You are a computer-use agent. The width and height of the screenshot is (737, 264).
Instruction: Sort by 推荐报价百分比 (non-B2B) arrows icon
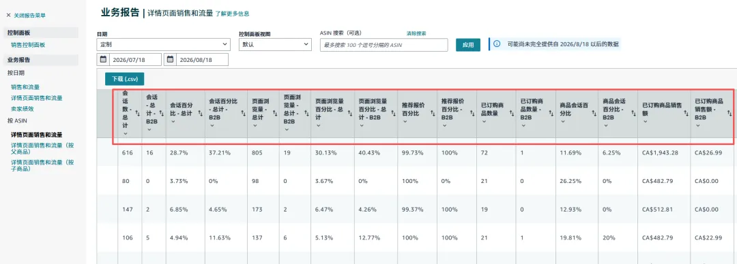tap(433, 113)
